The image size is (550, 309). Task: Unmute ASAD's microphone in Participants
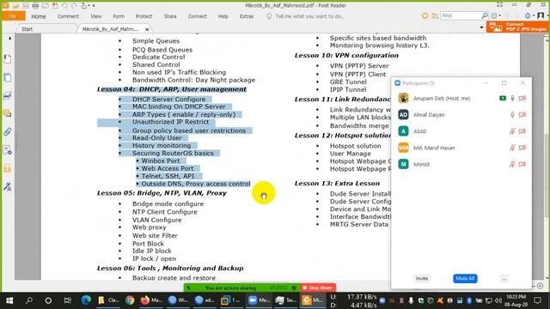pyautogui.click(x=512, y=131)
